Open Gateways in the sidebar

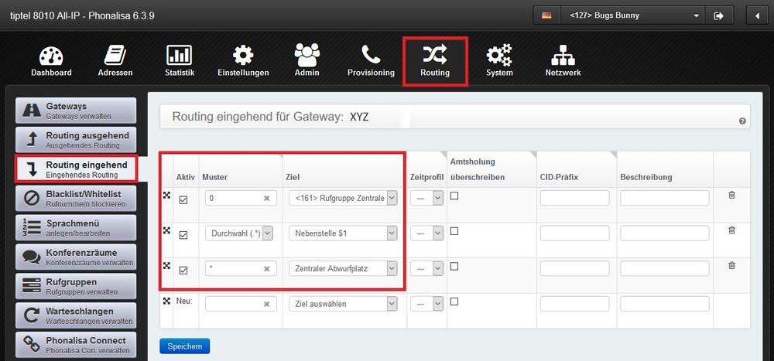pyautogui.click(x=75, y=111)
